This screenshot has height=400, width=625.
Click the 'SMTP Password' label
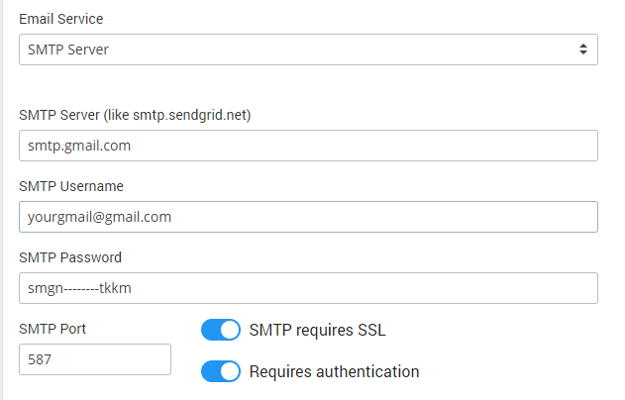(x=70, y=257)
